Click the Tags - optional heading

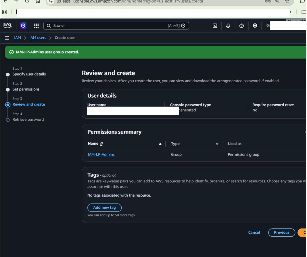click(101, 175)
